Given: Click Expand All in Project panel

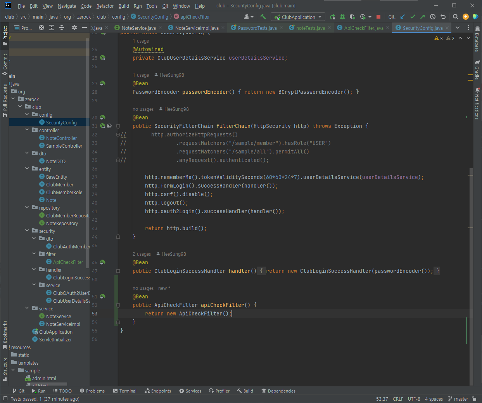Looking at the screenshot, I should (x=52, y=28).
